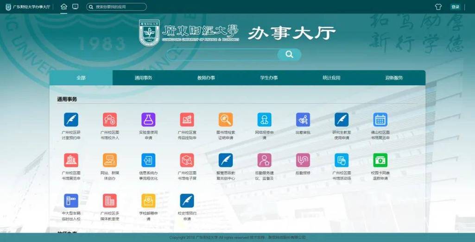The width and height of the screenshot is (475, 242).
Task: Open 广州校区研讨室预约申请 app icon
Action: pyautogui.click(x=71, y=119)
